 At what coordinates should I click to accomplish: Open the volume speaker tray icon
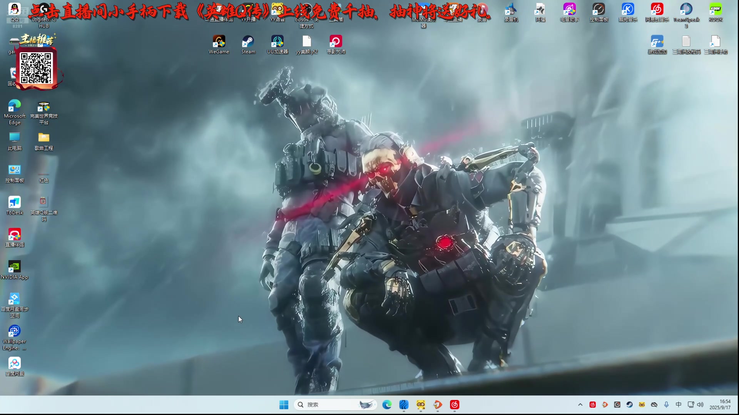point(700,405)
